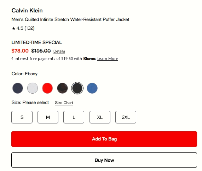Image resolution: width=202 pixels, height=171 pixels.
Task: Open the Size Chart link
Action: [x=64, y=103]
